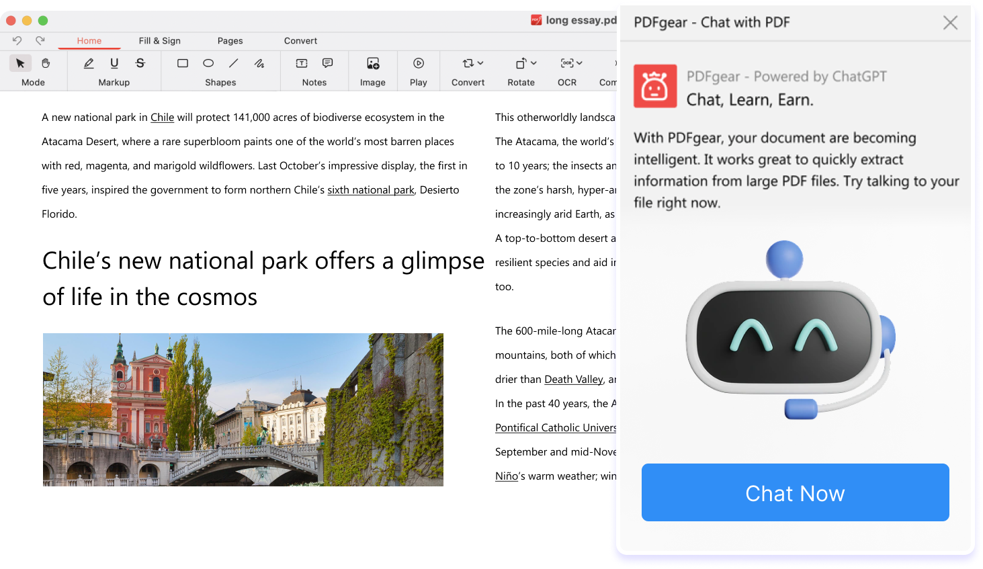The height and width of the screenshot is (569, 983).
Task: Expand the Convert dropdown in toolbar
Action: point(472,63)
